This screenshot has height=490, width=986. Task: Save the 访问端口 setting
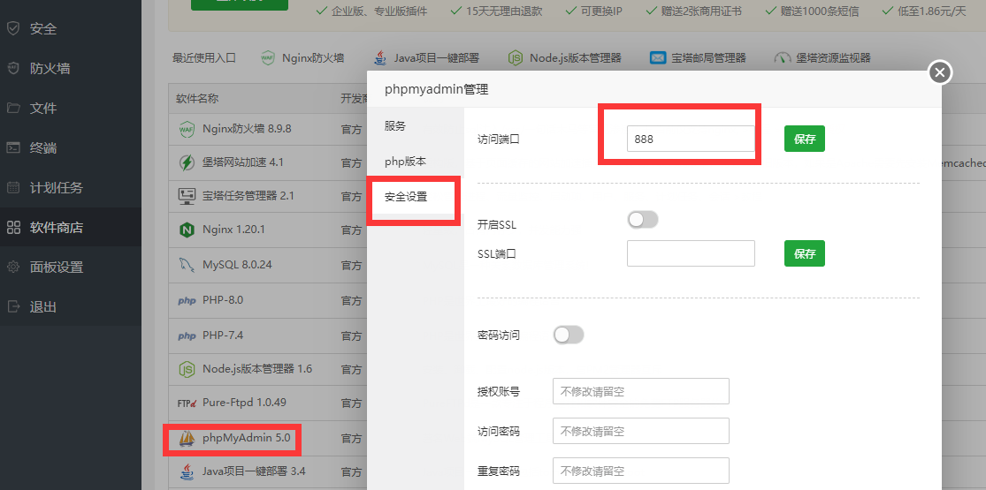point(804,139)
